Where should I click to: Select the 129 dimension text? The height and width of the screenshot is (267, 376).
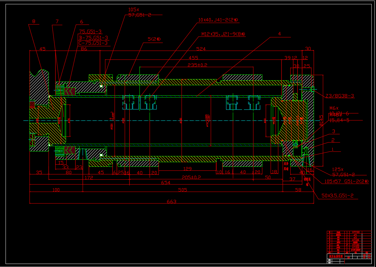coord(187,169)
